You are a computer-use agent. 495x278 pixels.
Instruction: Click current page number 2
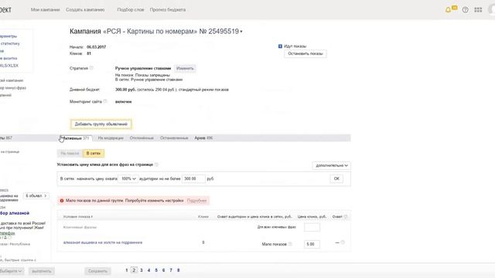(x=134, y=270)
